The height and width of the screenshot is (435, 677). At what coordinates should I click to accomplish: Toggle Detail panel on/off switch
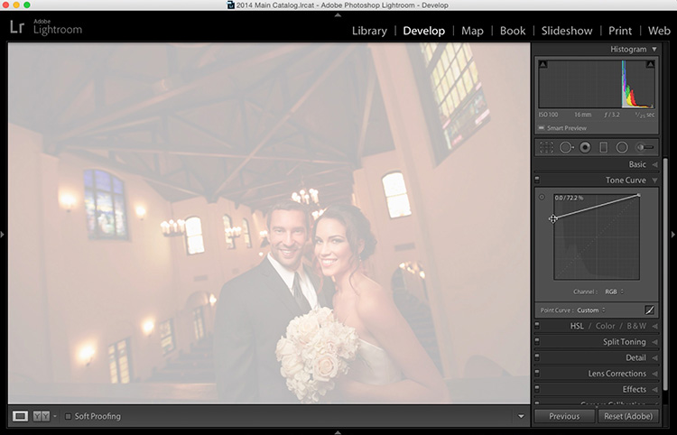coord(537,357)
